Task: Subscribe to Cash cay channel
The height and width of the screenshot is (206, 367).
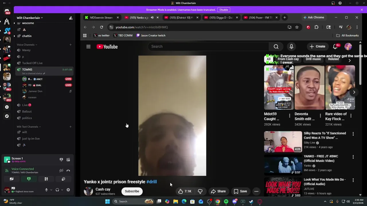Action: tap(132, 191)
